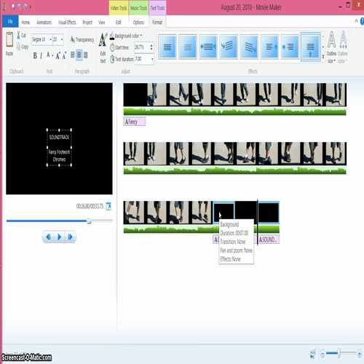This screenshot has width=364, height=364.
Task: Copy the selection using Copy icon
Action: (x=18, y=46)
